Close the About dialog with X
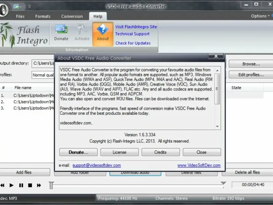Viewport: 273px width, 205px height. (216, 56)
